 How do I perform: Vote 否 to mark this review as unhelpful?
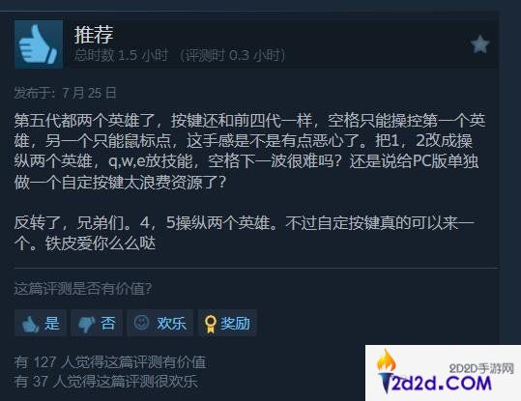[97, 323]
